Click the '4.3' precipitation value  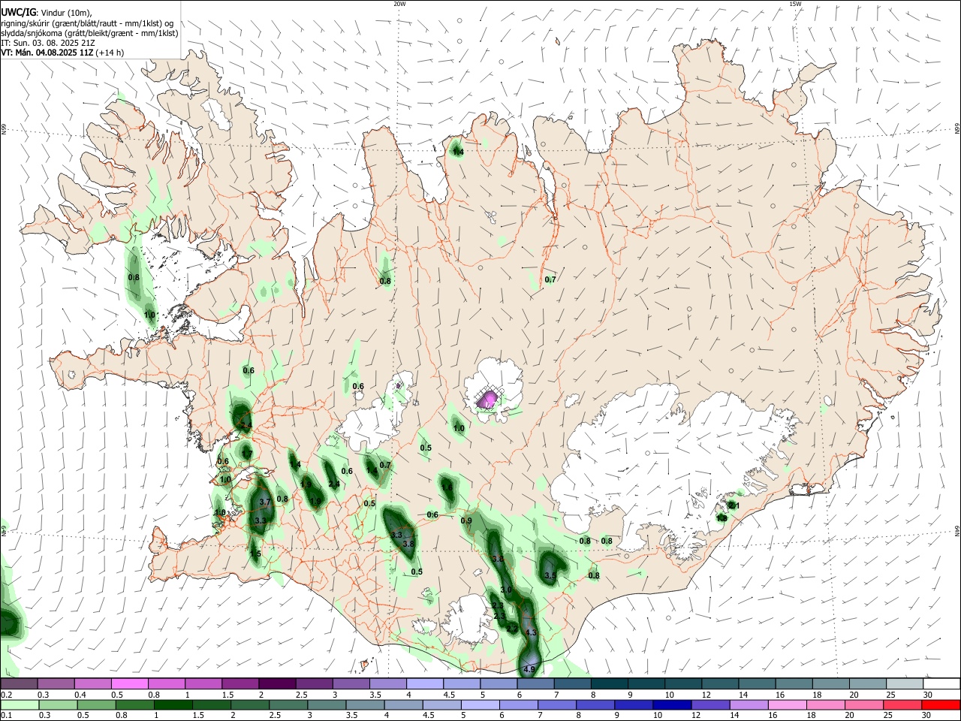click(531, 633)
